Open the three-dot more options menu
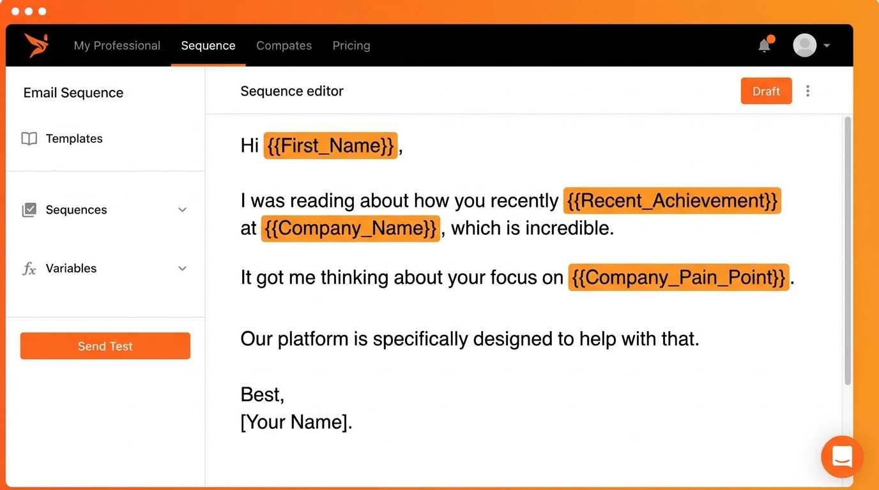This screenshot has width=879, height=490. click(807, 91)
